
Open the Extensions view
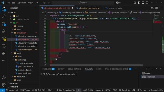pos(4,39)
